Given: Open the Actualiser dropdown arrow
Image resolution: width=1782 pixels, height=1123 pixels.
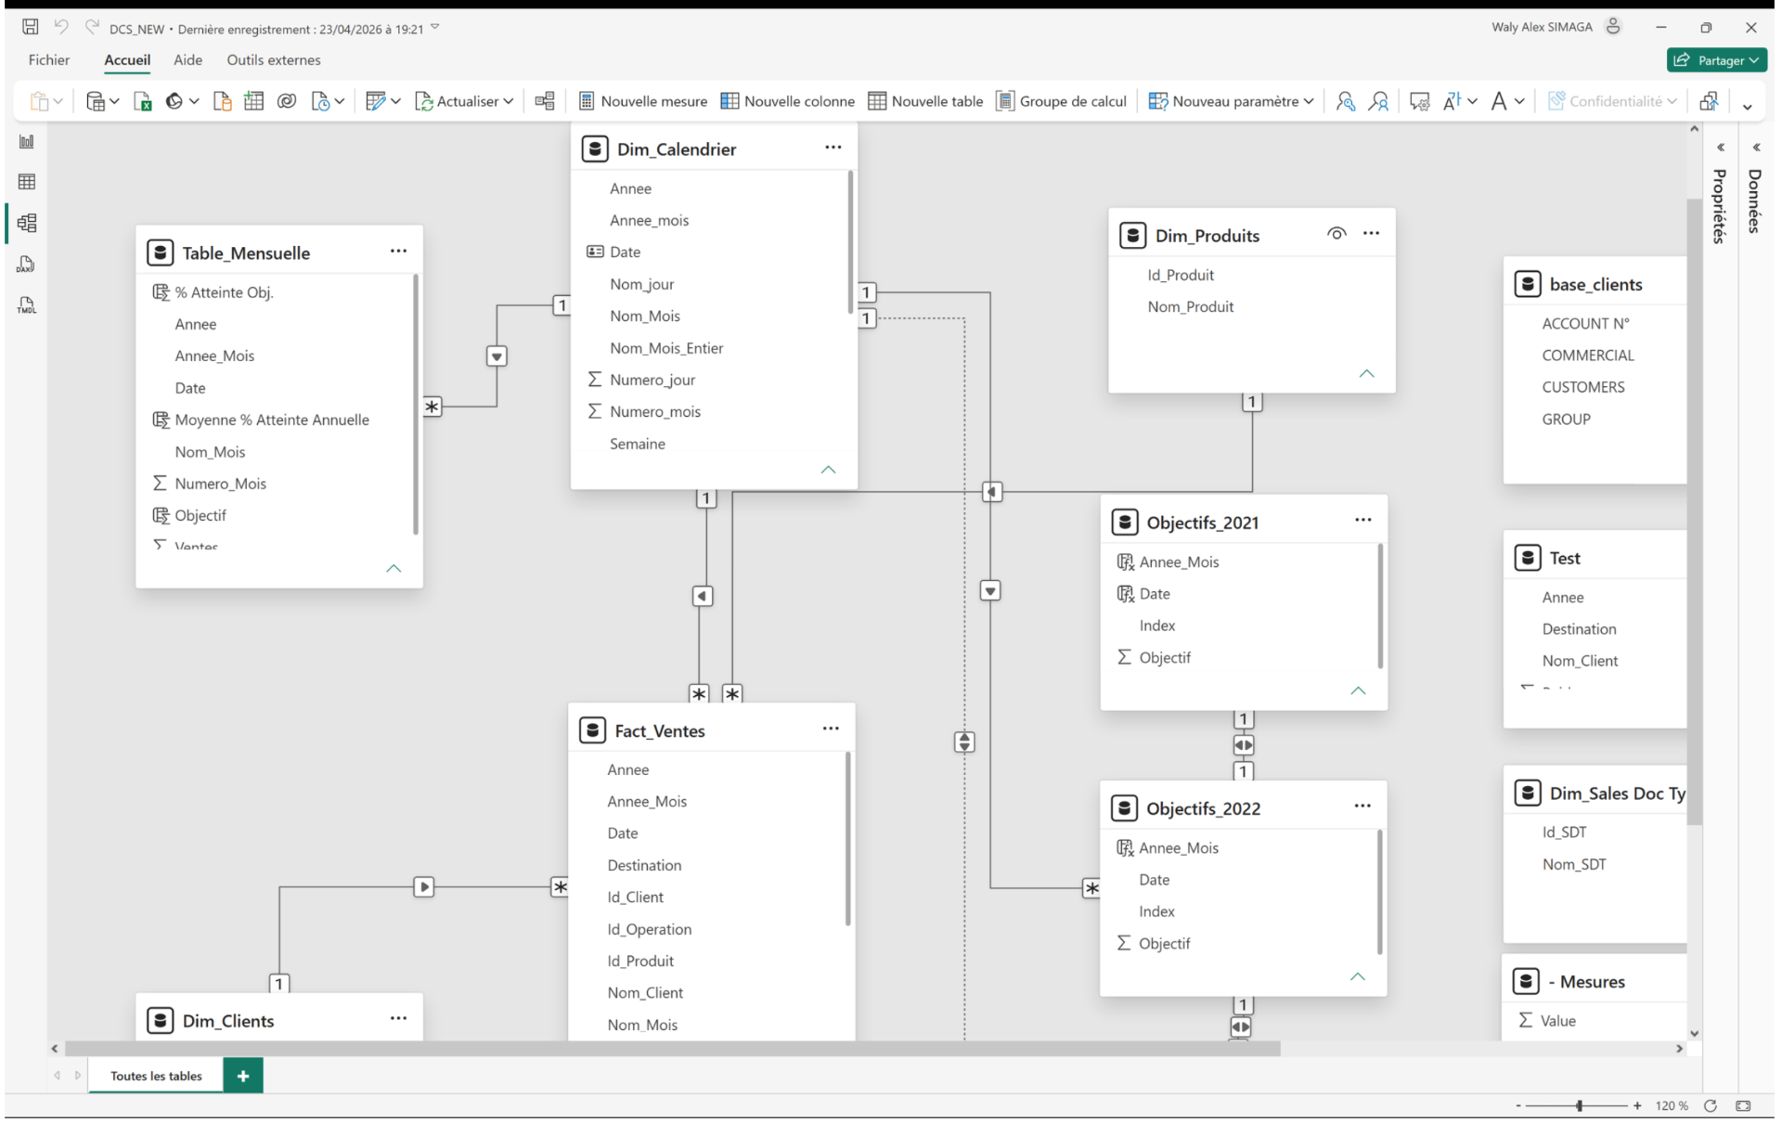Looking at the screenshot, I should 509,101.
